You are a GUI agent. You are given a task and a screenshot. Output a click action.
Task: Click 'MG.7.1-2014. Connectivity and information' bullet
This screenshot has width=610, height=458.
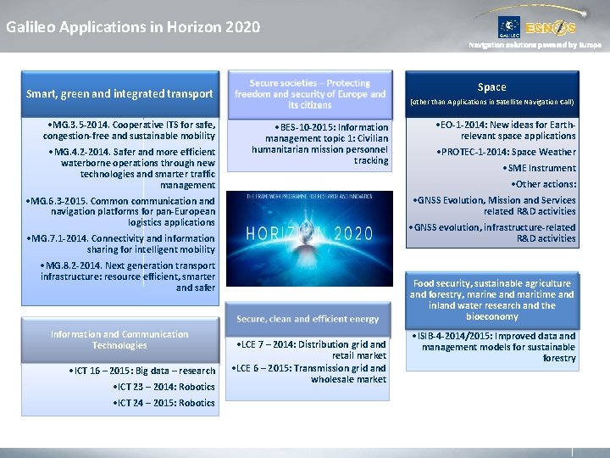coord(121,243)
